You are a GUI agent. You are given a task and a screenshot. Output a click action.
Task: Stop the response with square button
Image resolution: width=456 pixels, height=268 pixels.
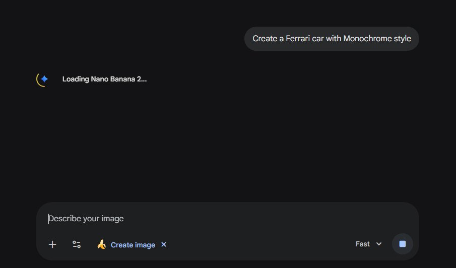pos(403,244)
